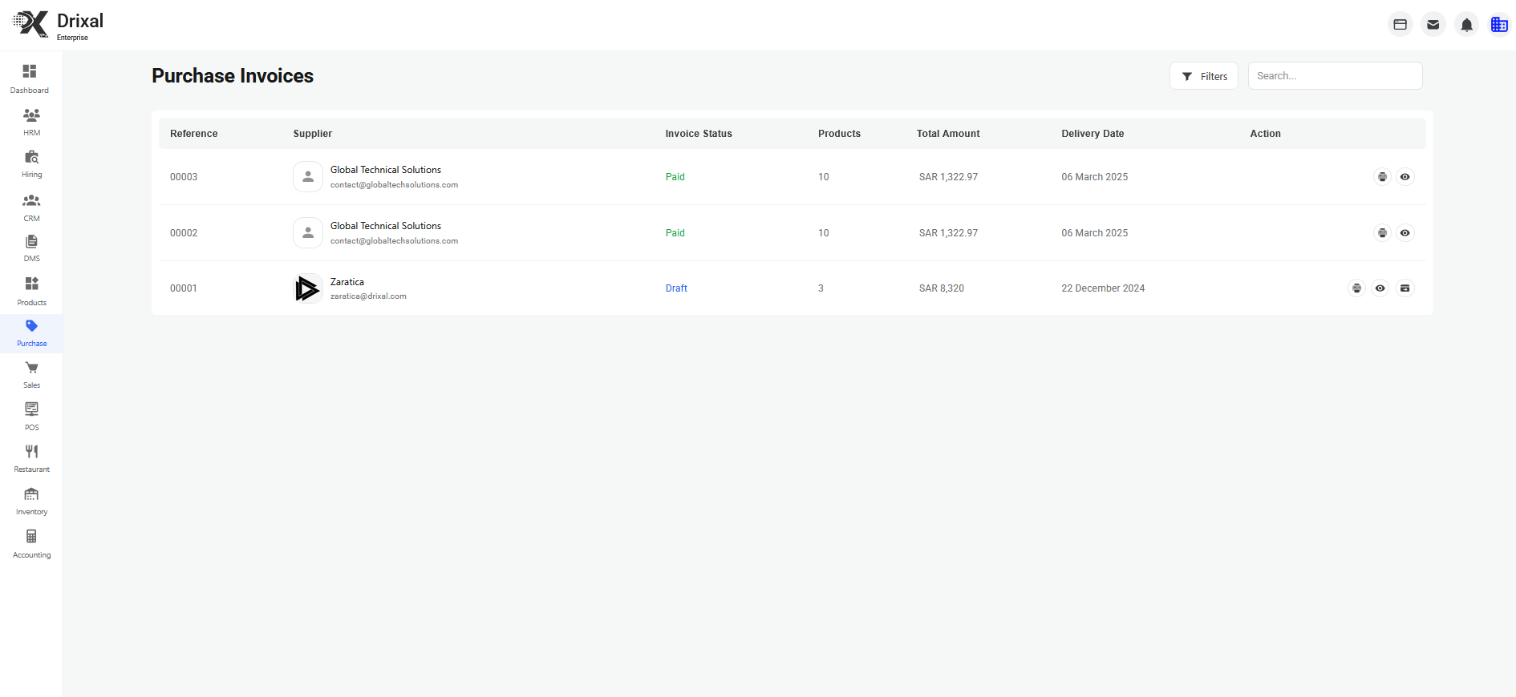Open the POS module
Viewport: 1516px width, 697px height.
[31, 417]
